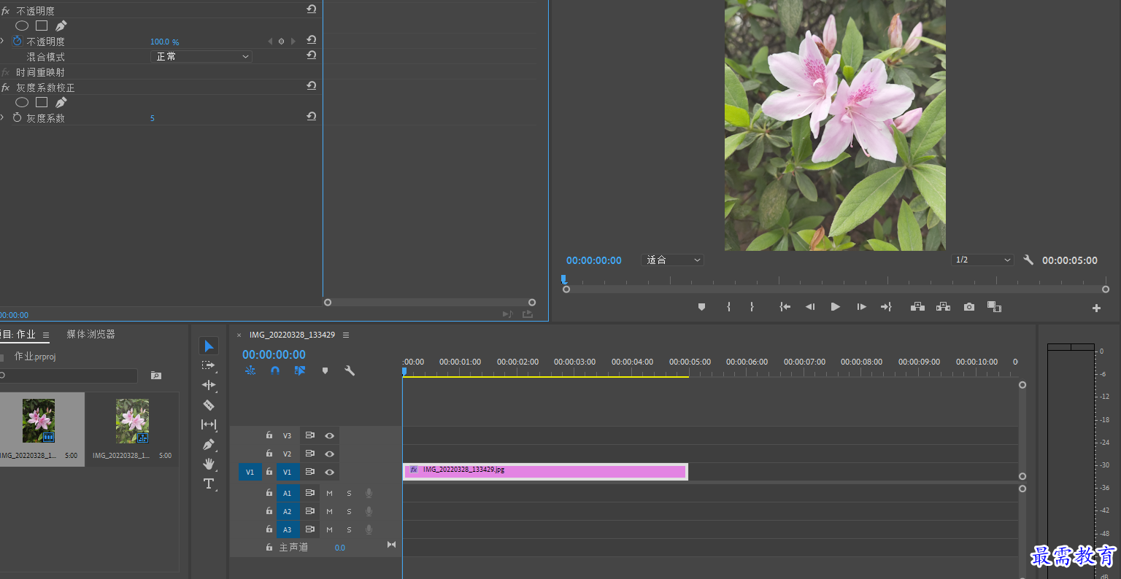
Task: Open the 混合模式 dropdown set to 正常
Action: point(201,56)
